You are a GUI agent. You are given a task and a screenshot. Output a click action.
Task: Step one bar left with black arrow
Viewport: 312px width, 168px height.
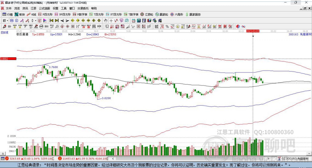point(62,21)
